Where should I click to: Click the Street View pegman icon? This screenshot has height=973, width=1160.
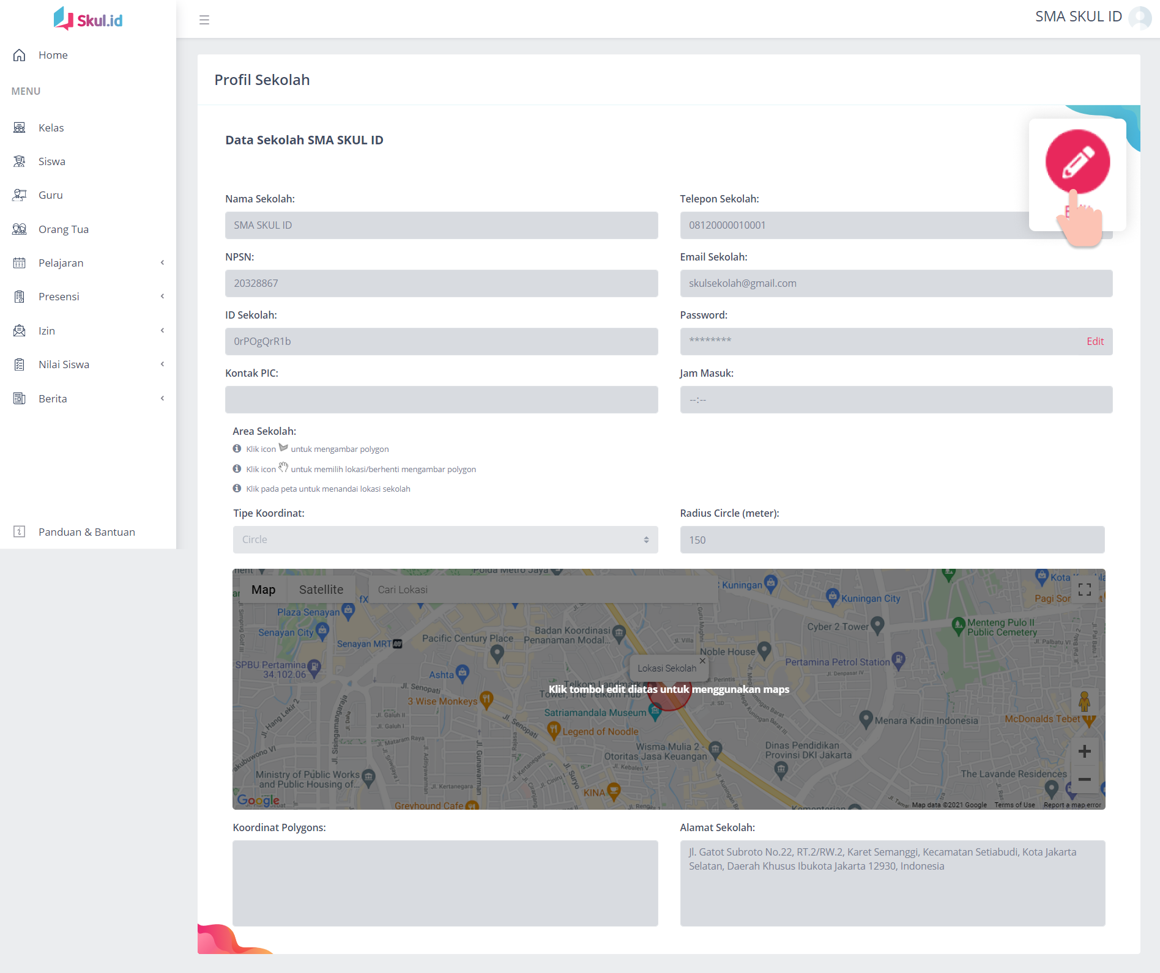click(x=1084, y=701)
